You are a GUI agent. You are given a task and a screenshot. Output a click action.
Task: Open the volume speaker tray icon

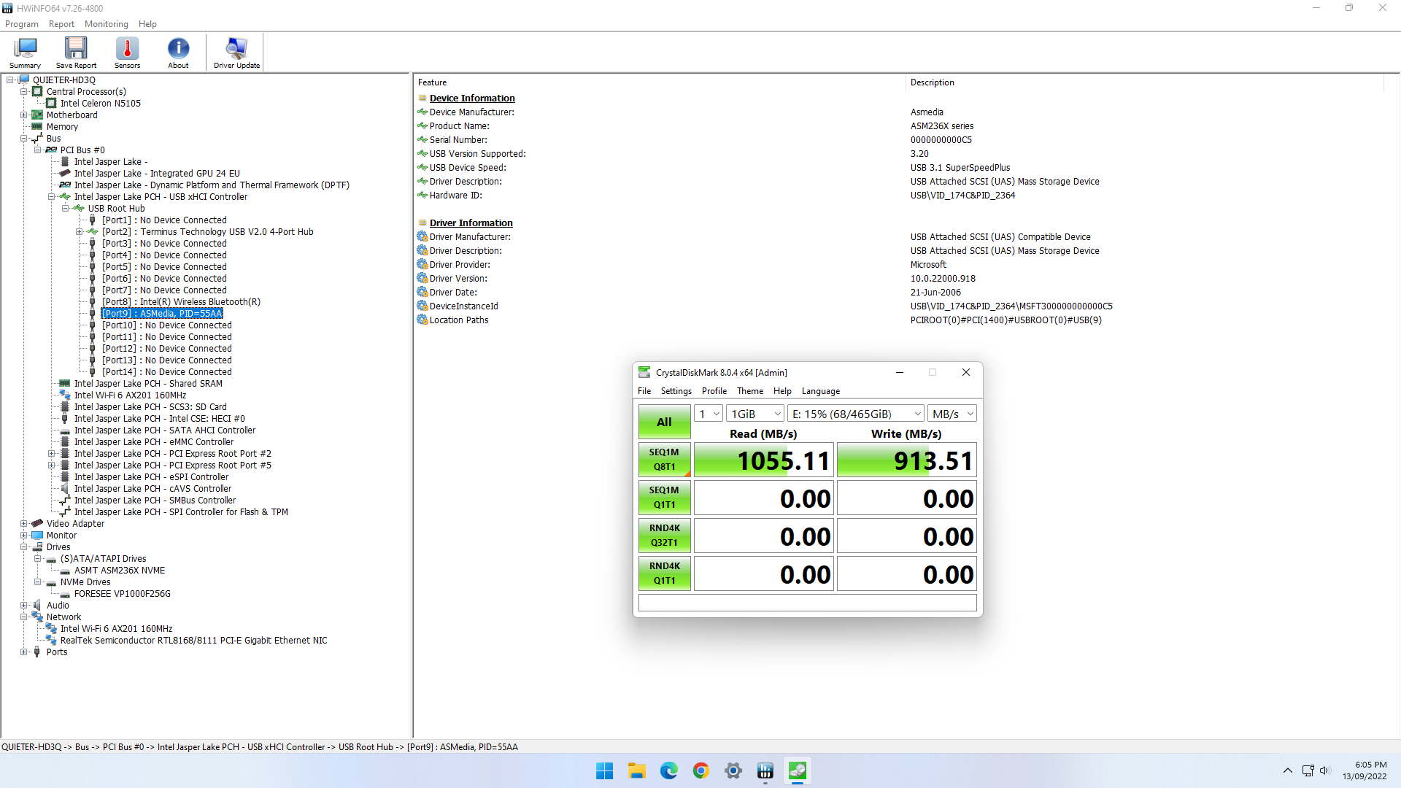tap(1325, 770)
